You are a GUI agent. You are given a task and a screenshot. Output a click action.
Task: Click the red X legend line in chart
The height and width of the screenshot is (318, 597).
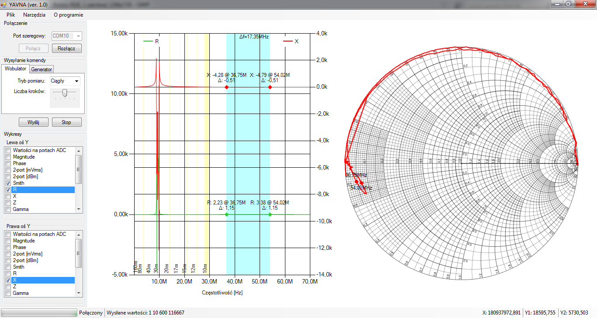(x=288, y=41)
